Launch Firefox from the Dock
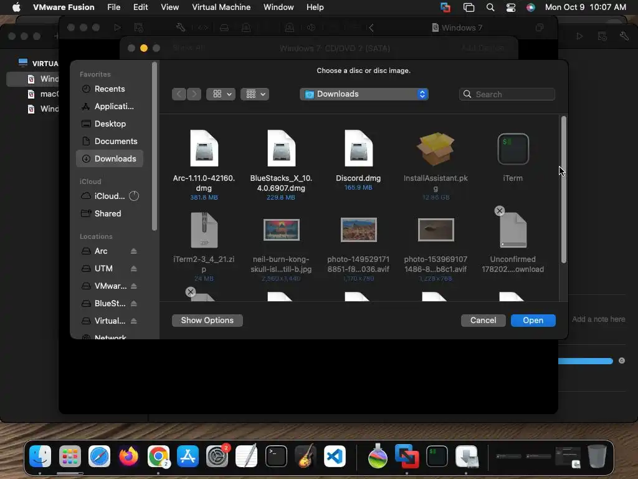The width and height of the screenshot is (638, 479). pyautogui.click(x=128, y=456)
